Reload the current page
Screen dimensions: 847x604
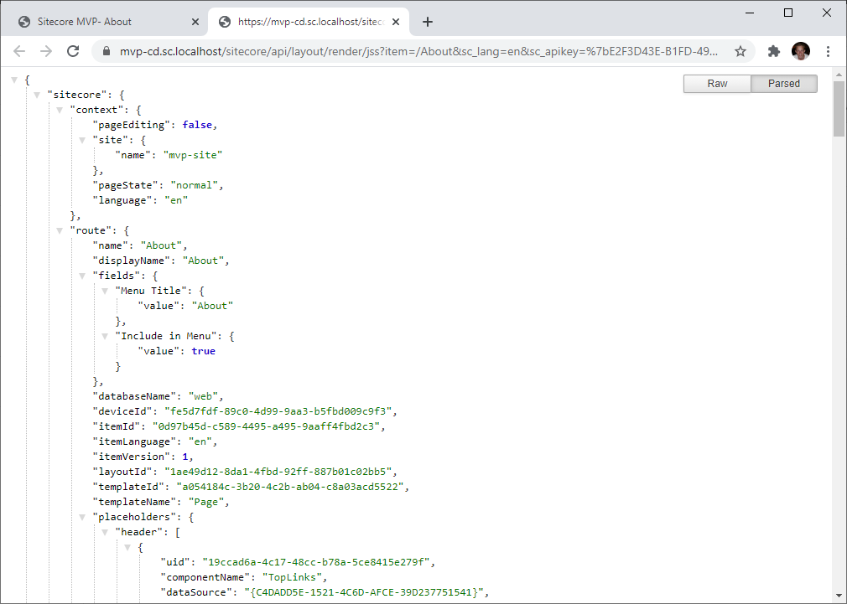pos(73,51)
